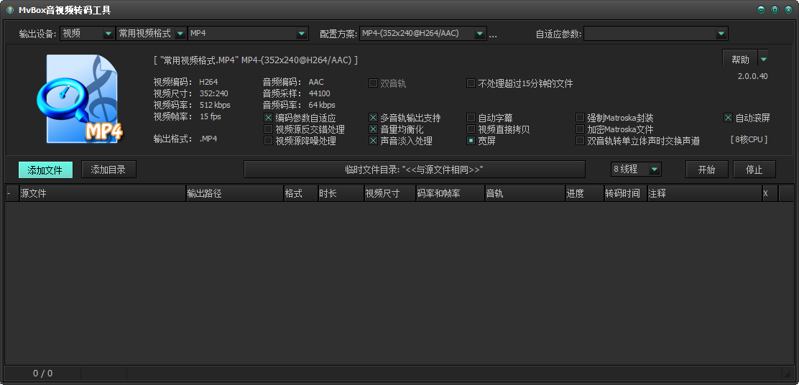
Task: Click the 64 kbps audio bitrate value
Action: click(321, 105)
